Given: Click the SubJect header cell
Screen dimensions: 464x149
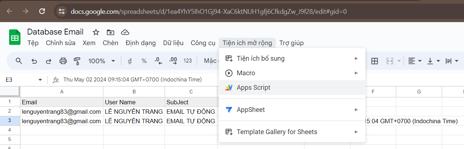Looking at the screenshot, I should (191, 102).
